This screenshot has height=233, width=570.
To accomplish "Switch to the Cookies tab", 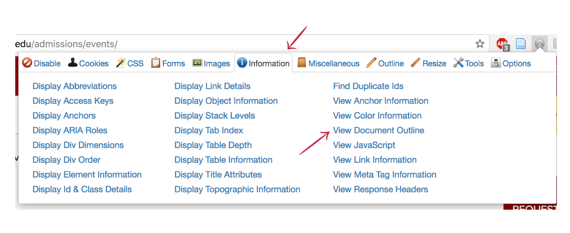I will (x=88, y=64).
